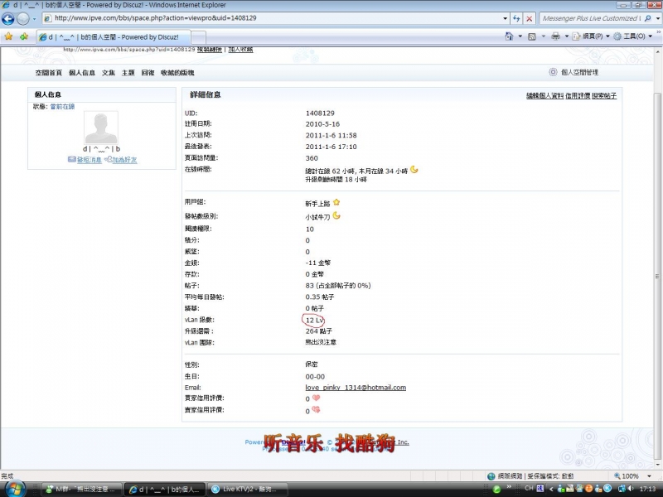
Task: Select the 收藏的版塊 nav tab
Action: (x=177, y=73)
